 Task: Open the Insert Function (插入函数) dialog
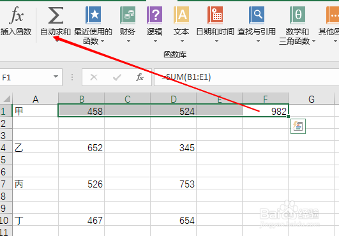tap(16, 21)
